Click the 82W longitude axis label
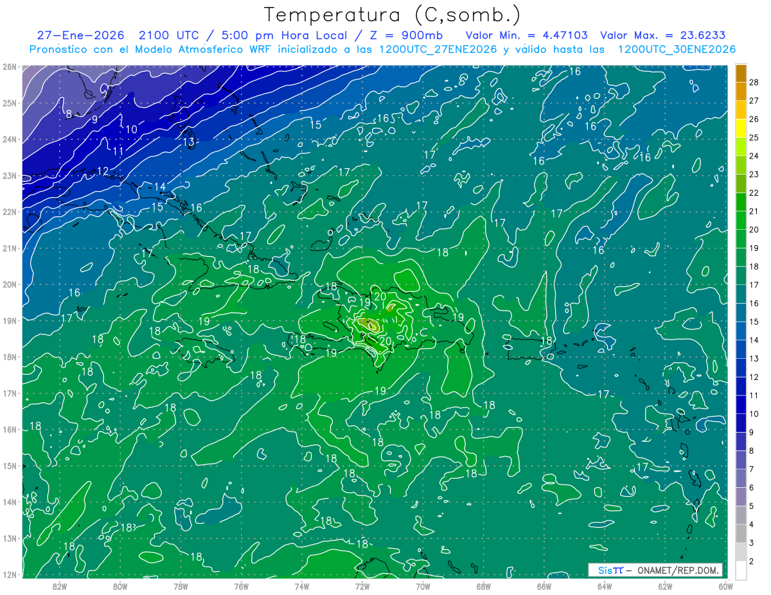The width and height of the screenshot is (771, 595). (x=60, y=586)
